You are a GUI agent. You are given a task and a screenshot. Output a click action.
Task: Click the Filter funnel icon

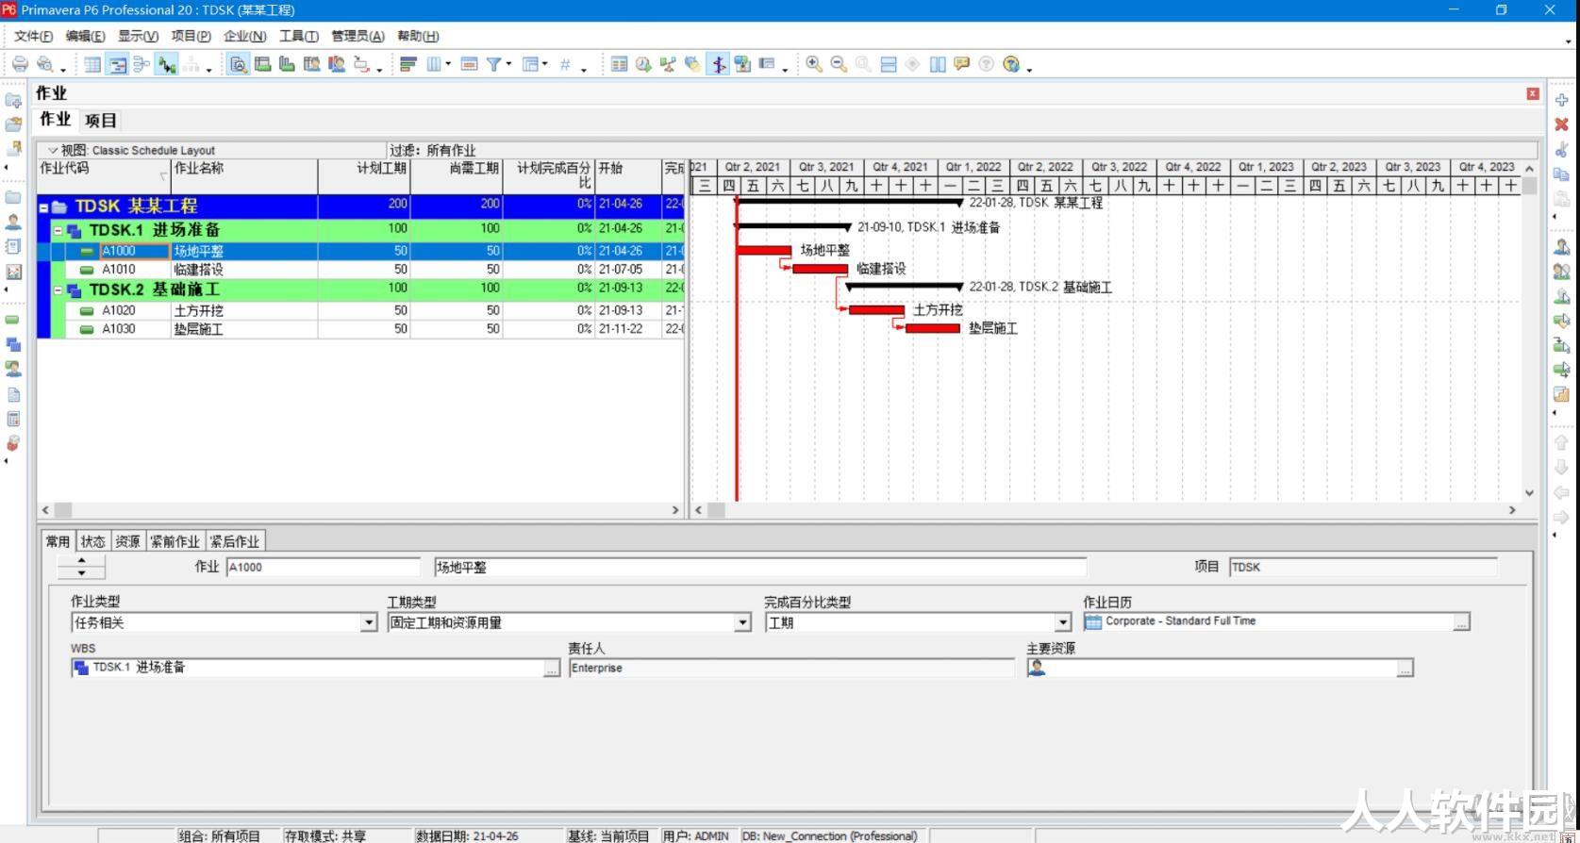493,64
